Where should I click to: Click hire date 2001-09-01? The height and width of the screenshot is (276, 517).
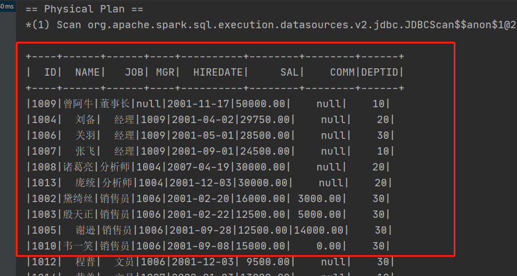[x=203, y=151]
